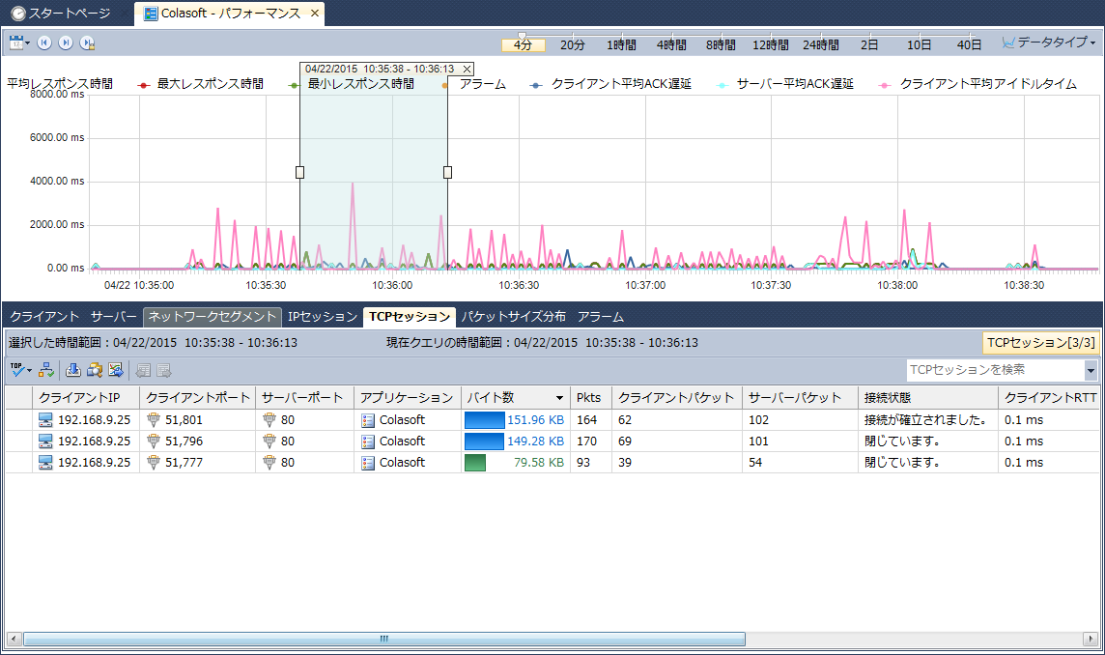This screenshot has width=1105, height=655.
Task: Click the 24時間 mark on time slider
Action: [x=820, y=44]
